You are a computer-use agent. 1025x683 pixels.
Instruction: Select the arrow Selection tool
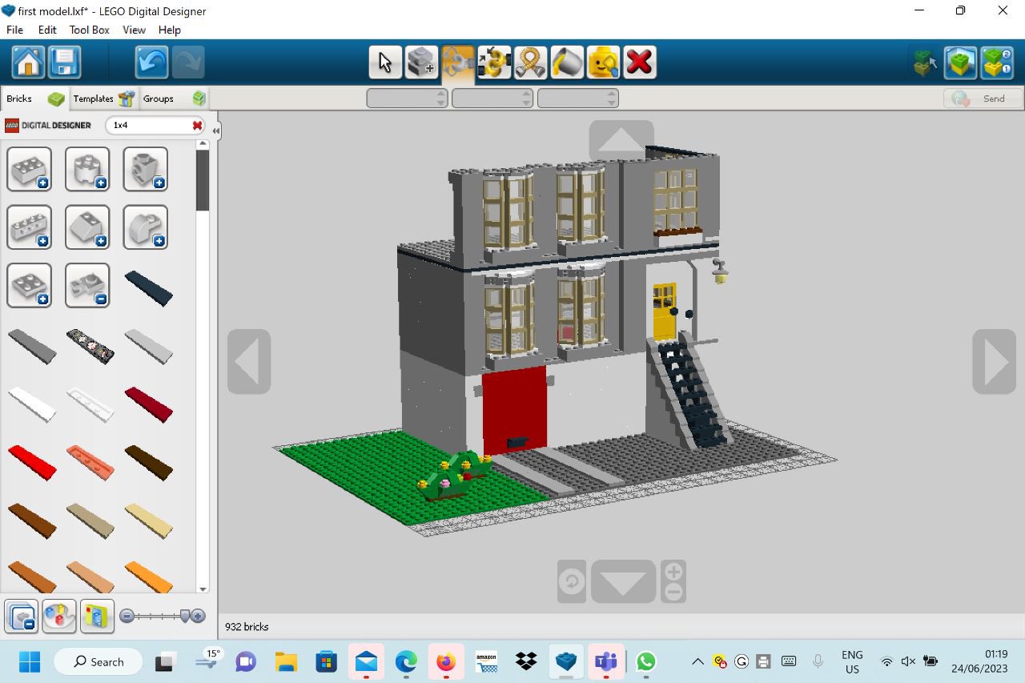tap(385, 62)
